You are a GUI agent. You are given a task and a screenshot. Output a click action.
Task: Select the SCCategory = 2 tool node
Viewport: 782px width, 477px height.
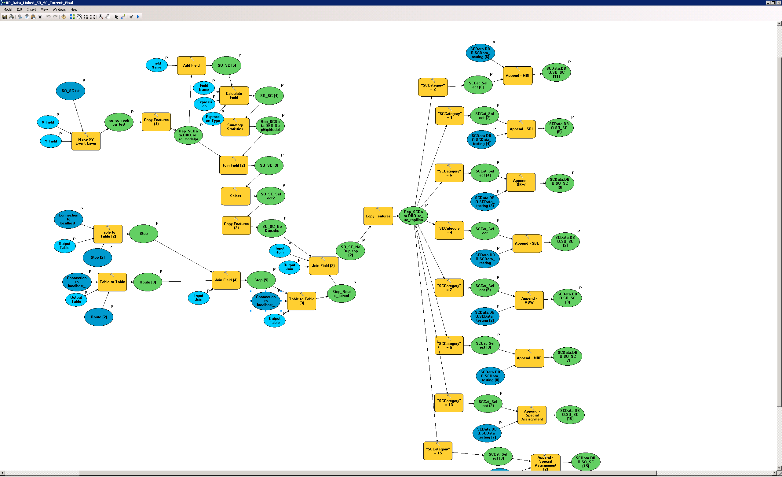[x=433, y=87]
